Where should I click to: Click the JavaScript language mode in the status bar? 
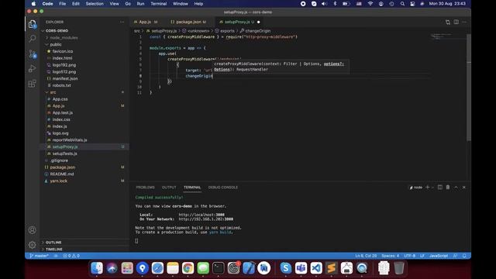pyautogui.click(x=439, y=256)
